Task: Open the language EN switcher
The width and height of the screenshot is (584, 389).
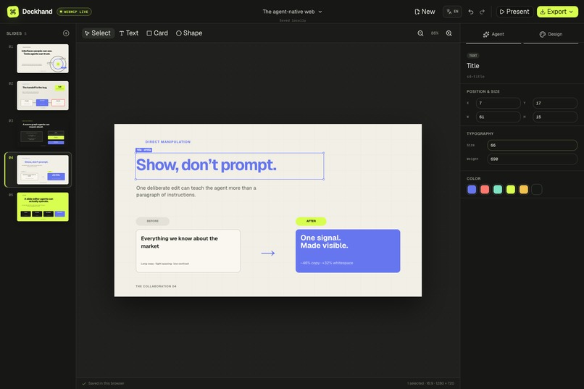Action: [452, 12]
